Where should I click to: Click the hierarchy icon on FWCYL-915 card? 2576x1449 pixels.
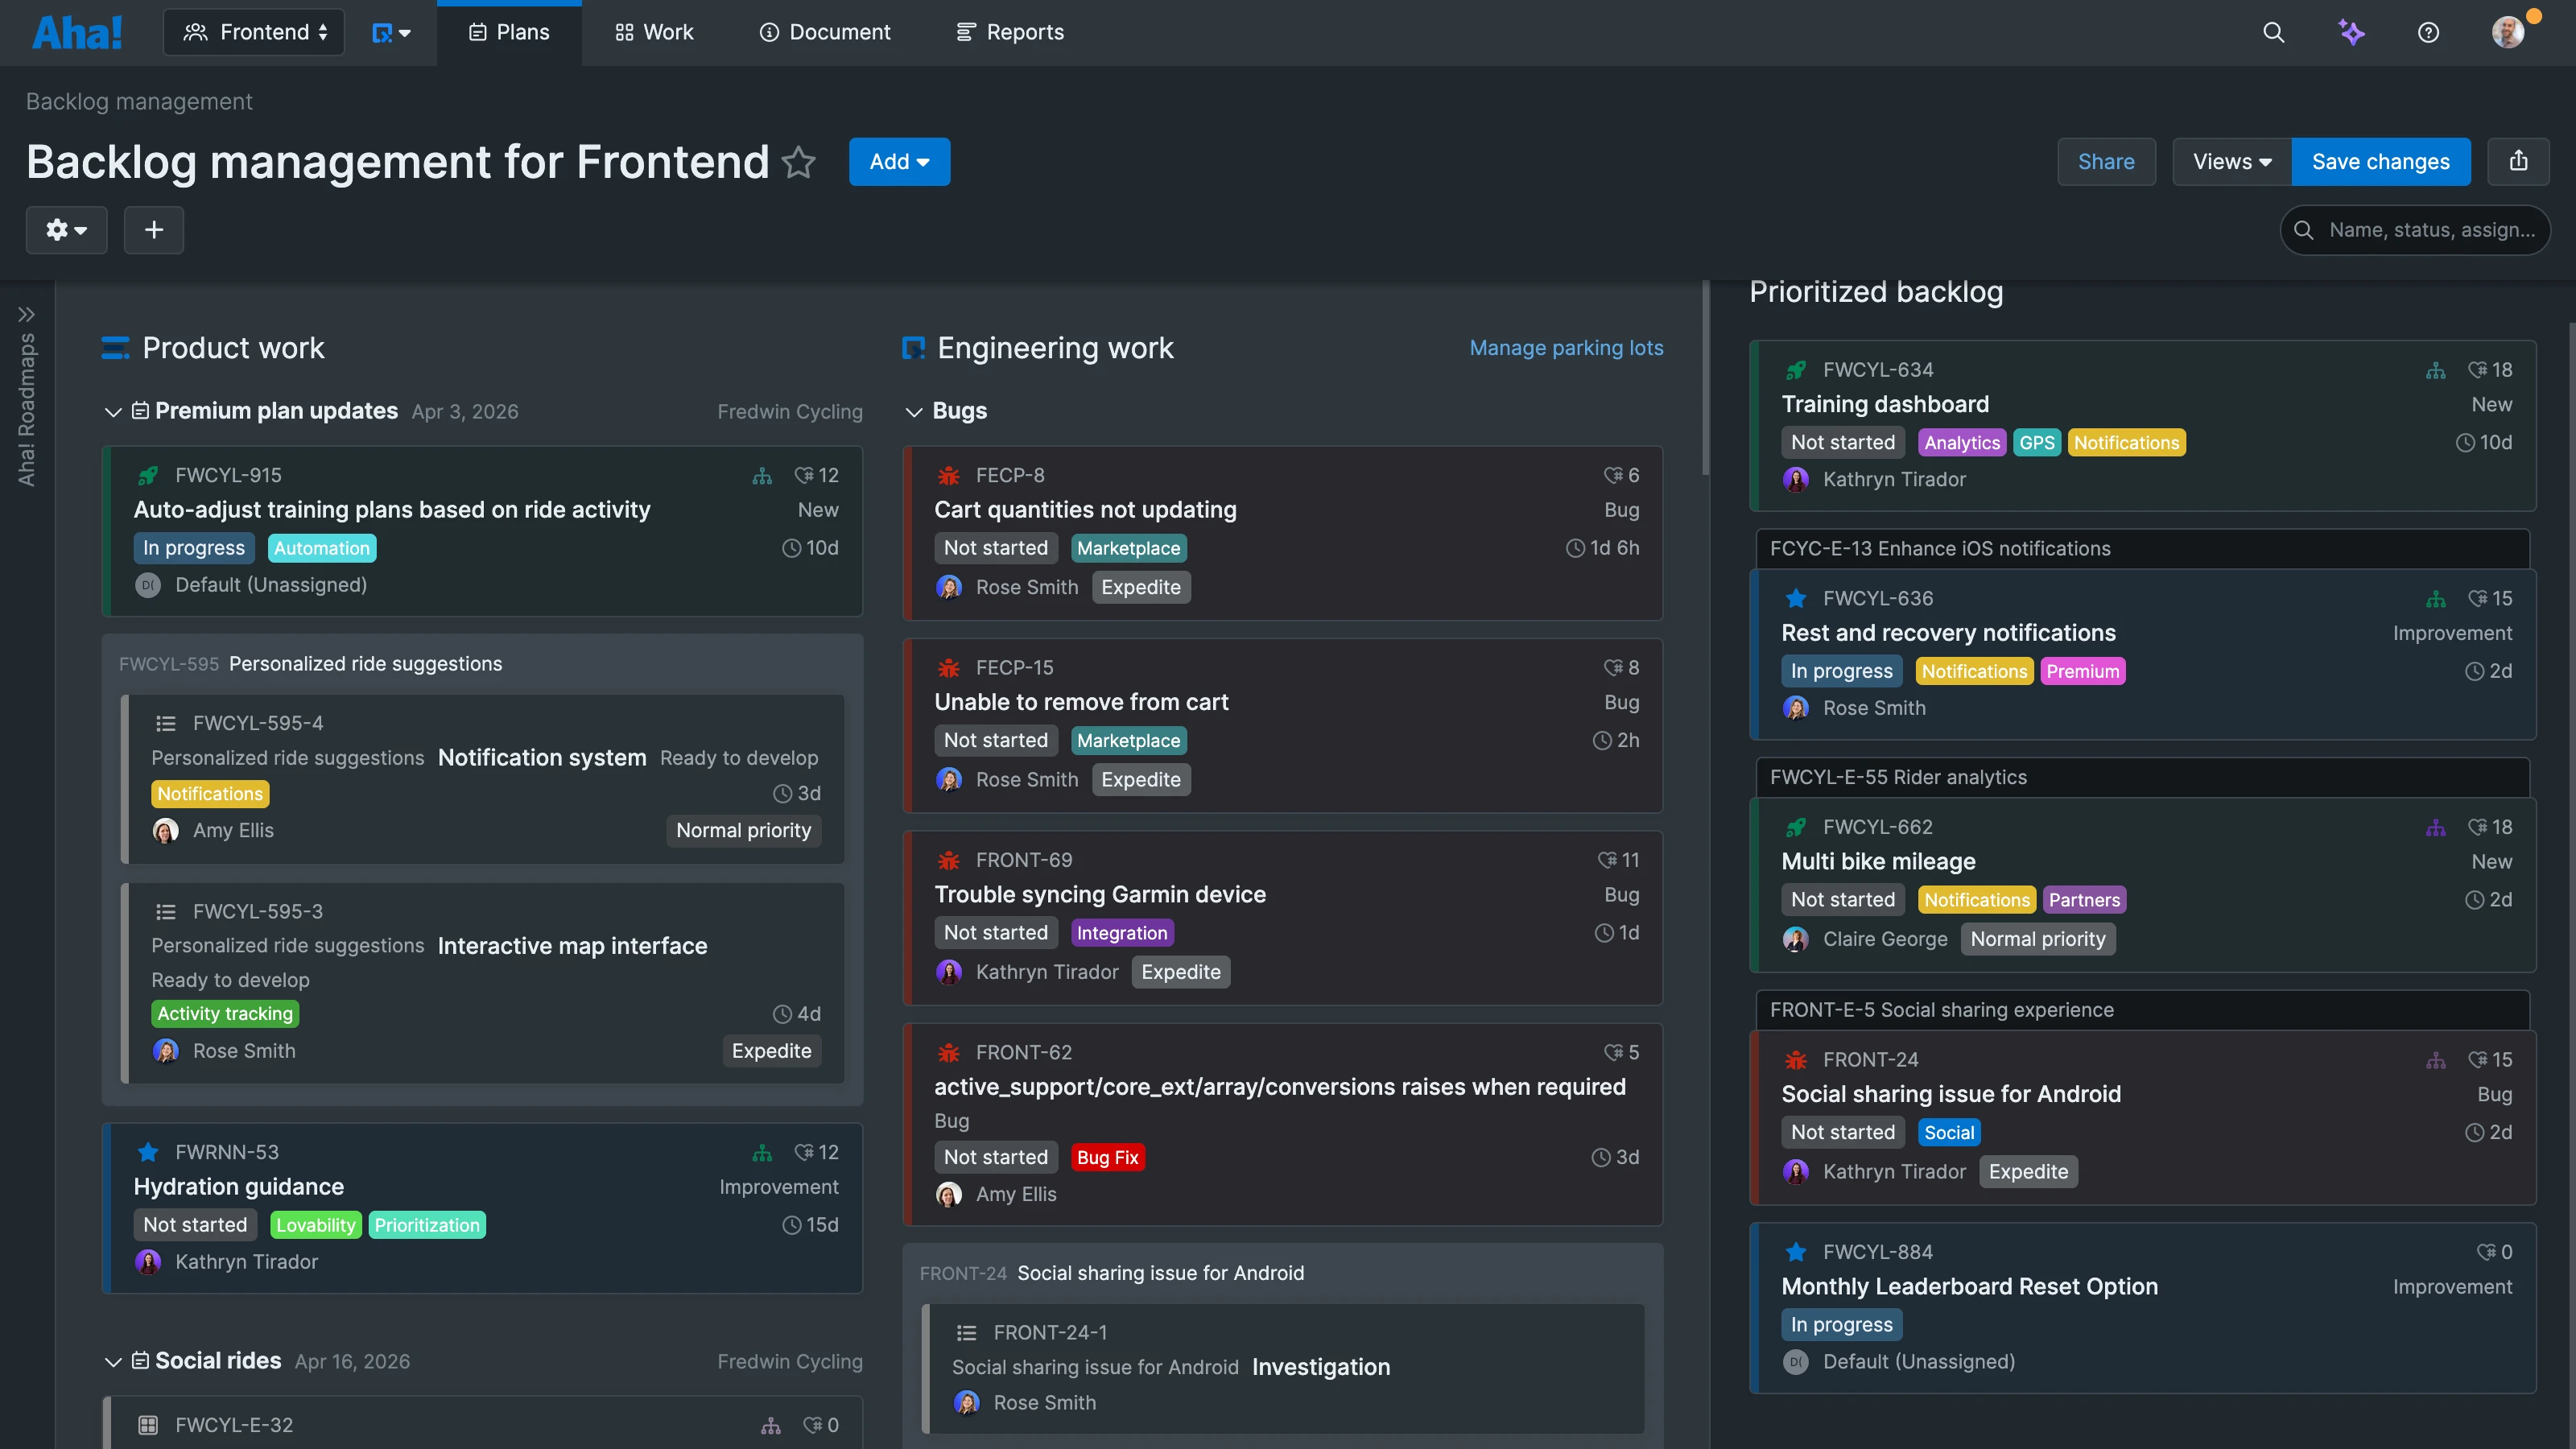pyautogui.click(x=763, y=475)
